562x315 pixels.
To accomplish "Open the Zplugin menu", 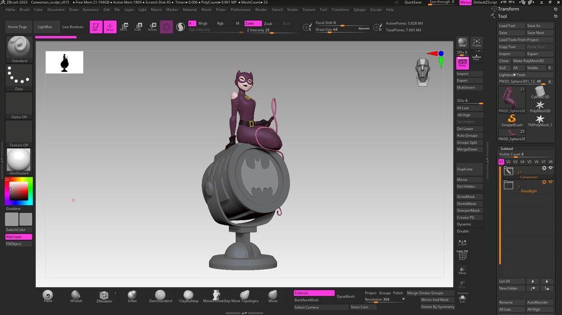I will tap(360, 9).
